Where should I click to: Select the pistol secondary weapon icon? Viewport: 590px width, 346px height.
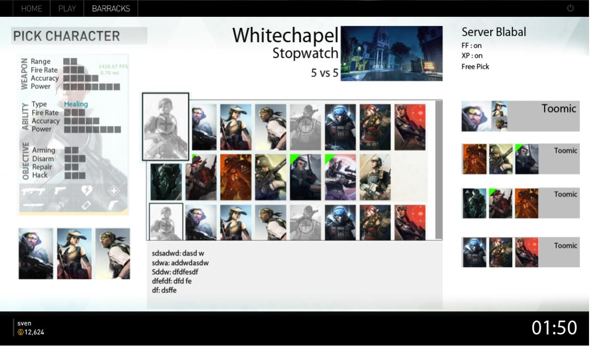[x=60, y=191]
